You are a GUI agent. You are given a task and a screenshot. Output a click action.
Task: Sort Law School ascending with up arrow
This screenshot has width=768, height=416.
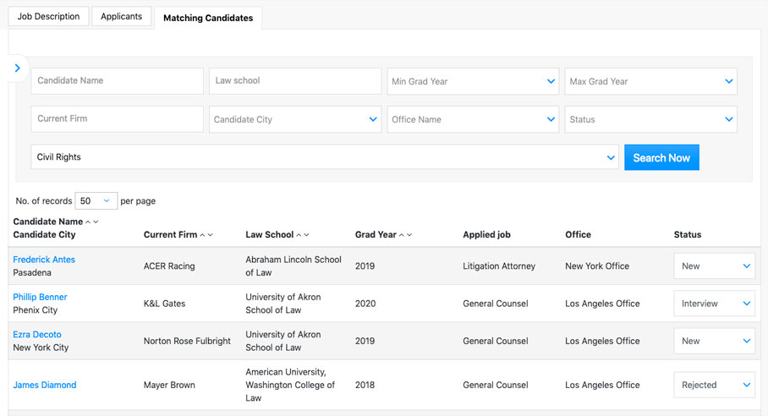[x=299, y=235]
